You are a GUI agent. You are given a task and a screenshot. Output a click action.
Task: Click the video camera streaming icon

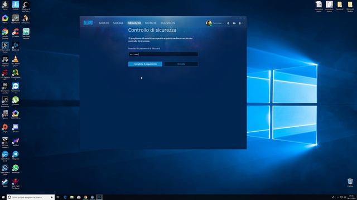pos(234,23)
